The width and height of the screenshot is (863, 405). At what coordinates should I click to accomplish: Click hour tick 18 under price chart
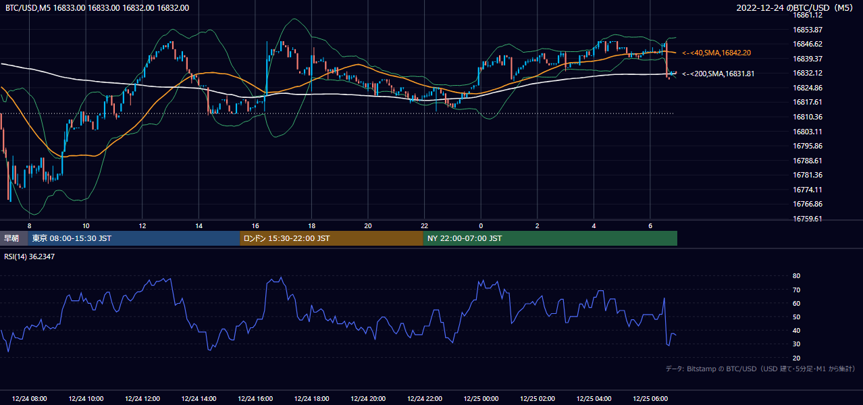coord(311,225)
